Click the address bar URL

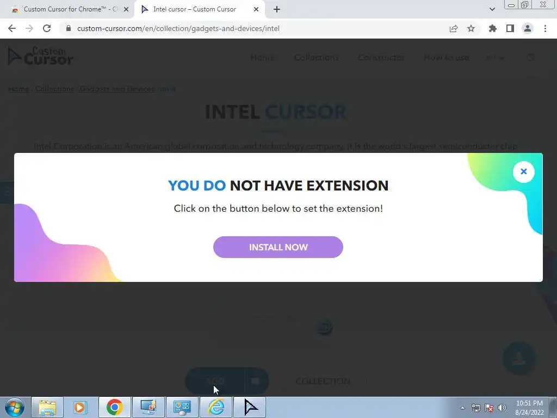(178, 28)
